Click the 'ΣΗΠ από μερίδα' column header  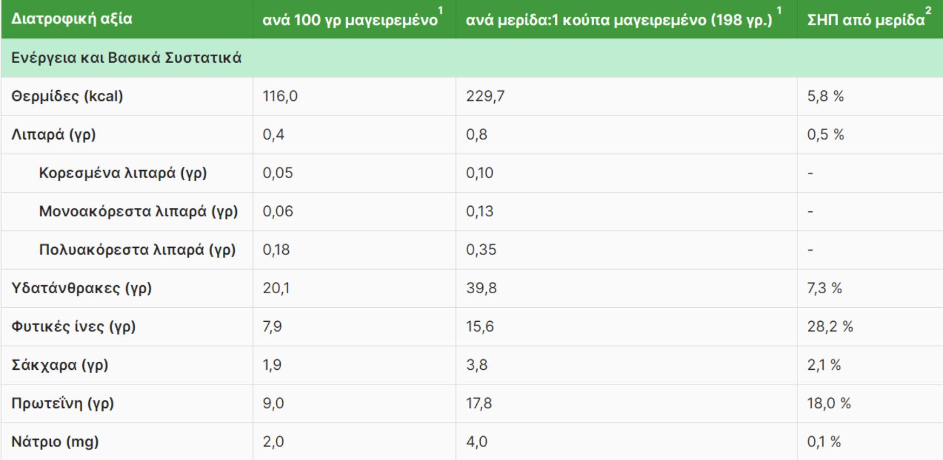point(865,21)
